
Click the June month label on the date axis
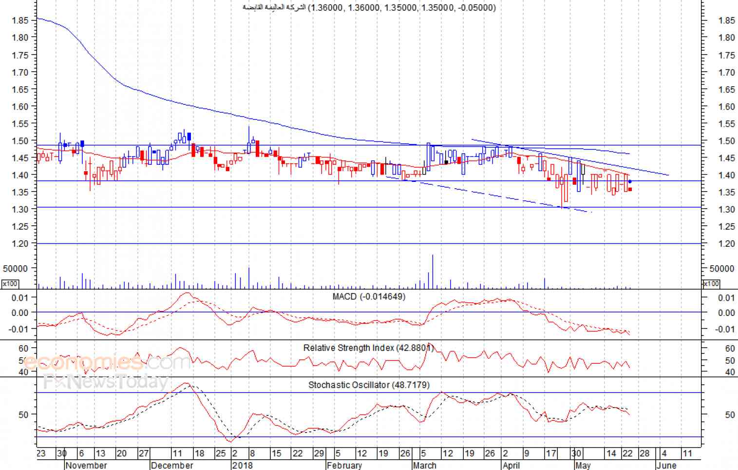[666, 465]
